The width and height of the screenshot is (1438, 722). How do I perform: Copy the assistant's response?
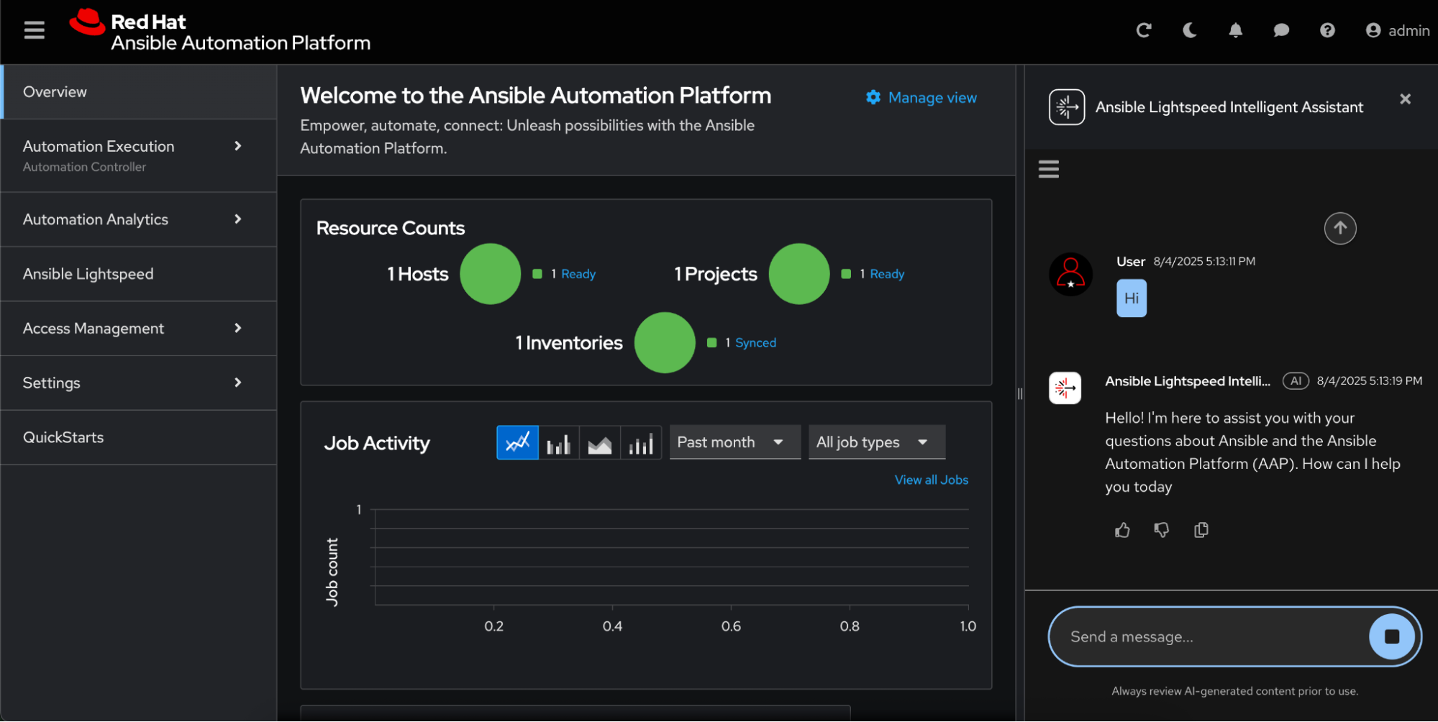1201,530
